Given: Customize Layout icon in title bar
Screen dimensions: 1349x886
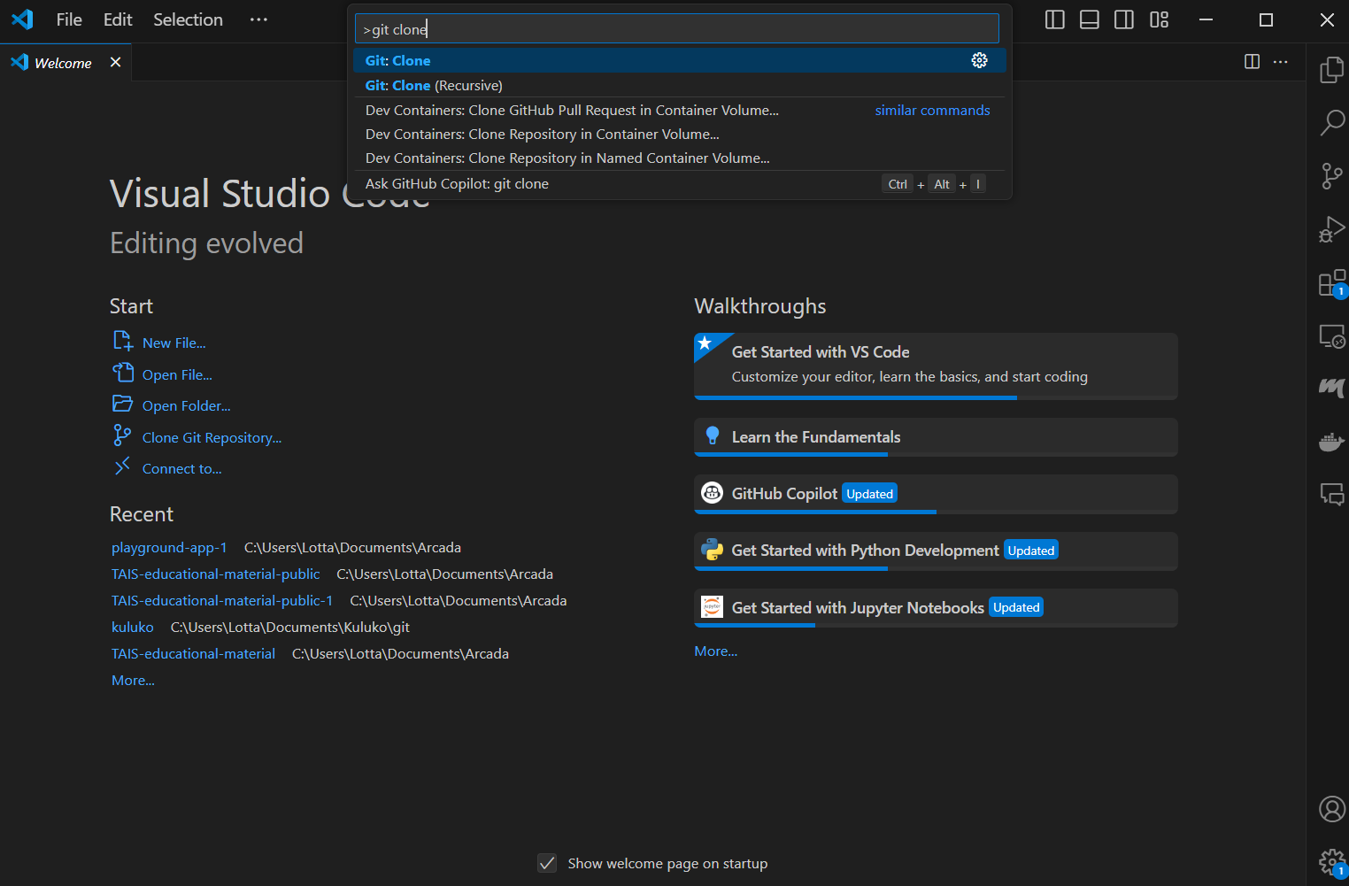Looking at the screenshot, I should coord(1160,19).
